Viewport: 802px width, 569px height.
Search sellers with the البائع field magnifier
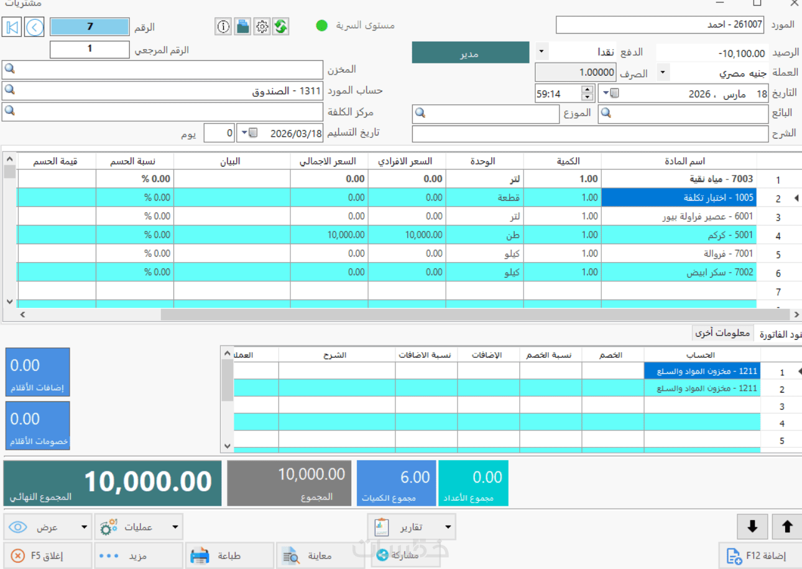tap(606, 114)
